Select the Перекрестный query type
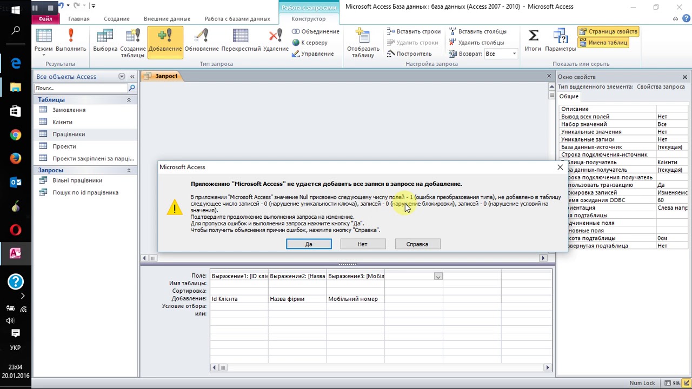Viewport: 692px width, 389px height. pyautogui.click(x=241, y=41)
